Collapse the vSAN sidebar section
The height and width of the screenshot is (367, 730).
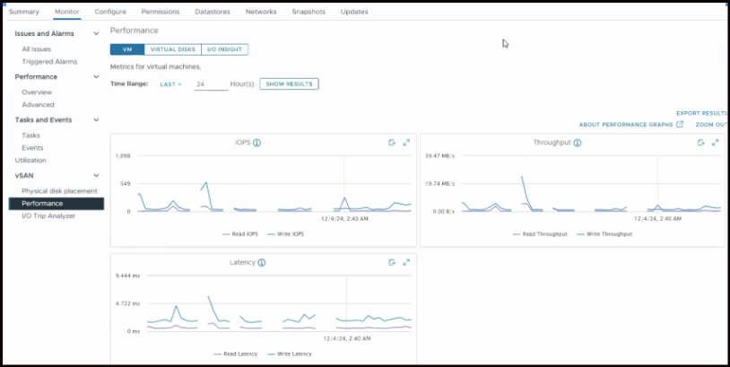tap(96, 176)
